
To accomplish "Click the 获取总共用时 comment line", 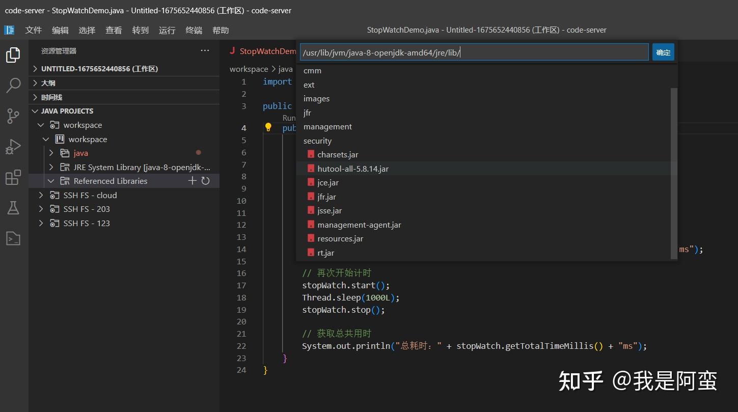I will coord(337,334).
